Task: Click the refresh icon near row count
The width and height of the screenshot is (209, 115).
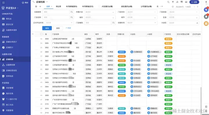Action: tap(173, 7)
